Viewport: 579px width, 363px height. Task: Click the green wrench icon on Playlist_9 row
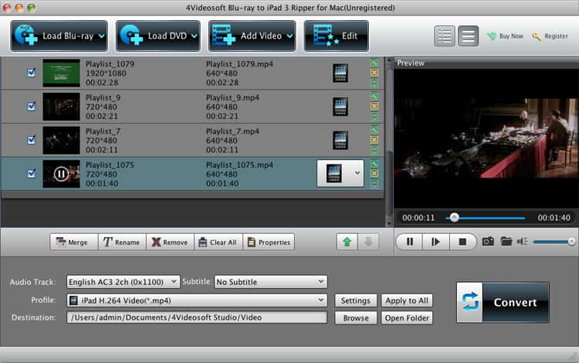tap(374, 97)
